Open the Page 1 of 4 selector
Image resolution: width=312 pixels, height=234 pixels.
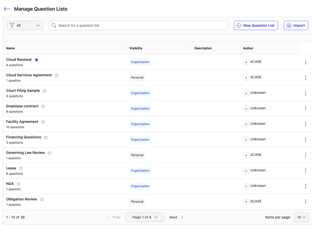click(145, 217)
